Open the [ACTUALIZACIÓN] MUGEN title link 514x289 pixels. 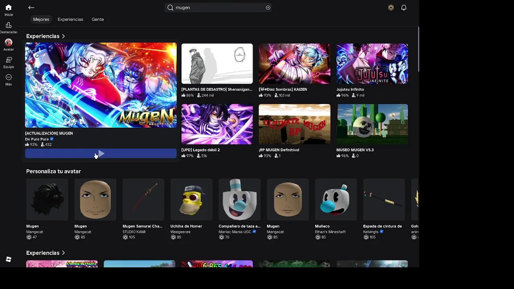[49, 133]
